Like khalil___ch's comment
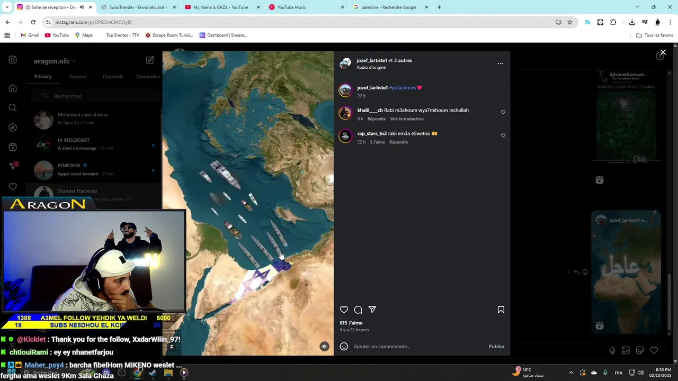 click(x=503, y=112)
